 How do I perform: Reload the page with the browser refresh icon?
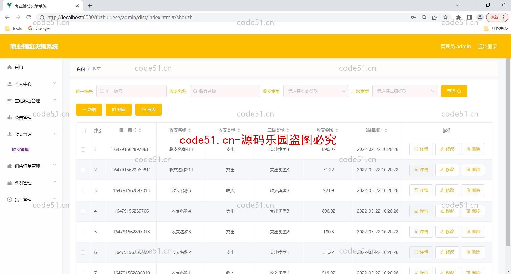click(x=29, y=17)
